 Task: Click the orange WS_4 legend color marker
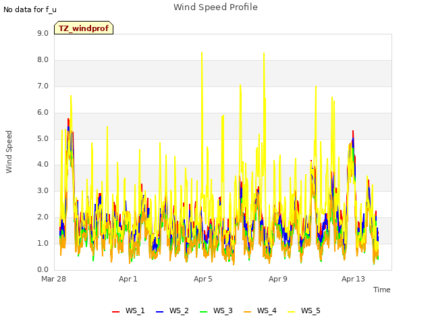coord(248,312)
